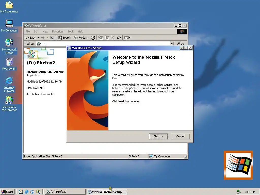Open the Edit menu in the Explorer window
The width and height of the screenshot is (260, 195).
click(x=36, y=31)
